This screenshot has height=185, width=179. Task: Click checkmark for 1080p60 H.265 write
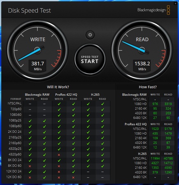[88, 126]
